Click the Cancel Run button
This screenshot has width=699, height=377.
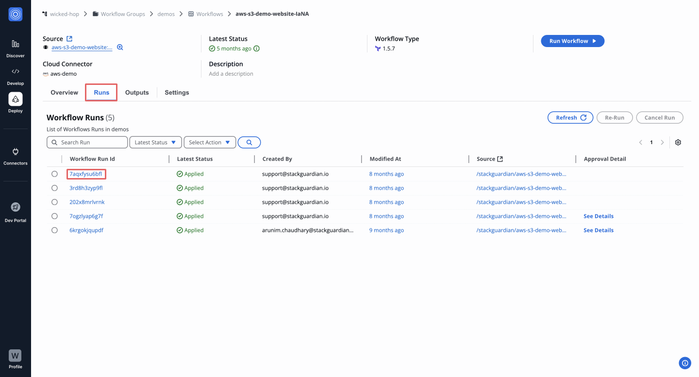pyautogui.click(x=660, y=117)
